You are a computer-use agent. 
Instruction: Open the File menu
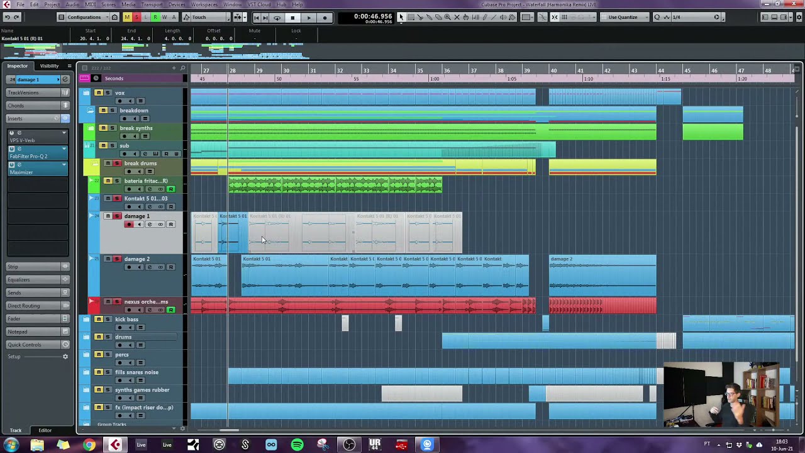21,4
